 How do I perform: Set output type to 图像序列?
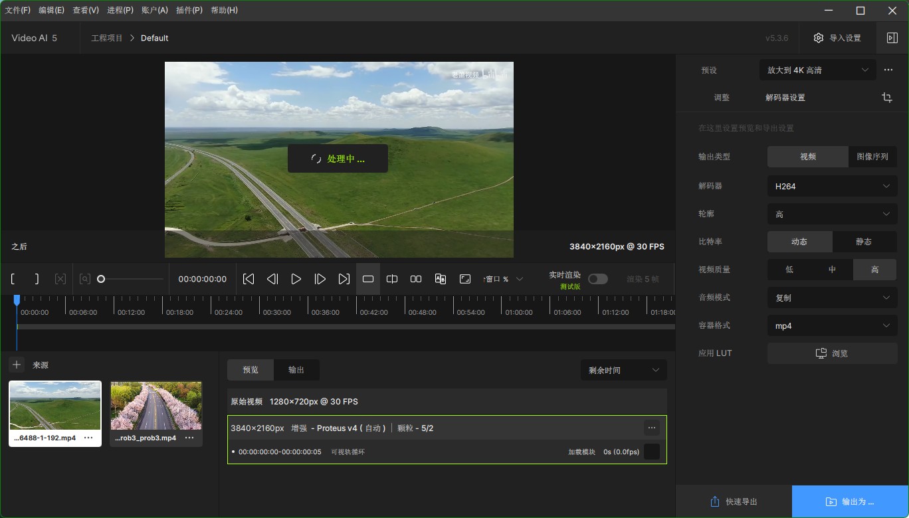[x=872, y=157]
